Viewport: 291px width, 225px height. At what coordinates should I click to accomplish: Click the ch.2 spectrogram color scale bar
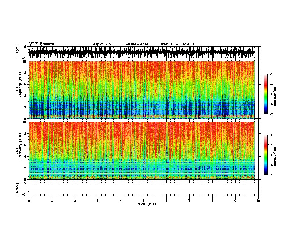pyautogui.click(x=266, y=155)
